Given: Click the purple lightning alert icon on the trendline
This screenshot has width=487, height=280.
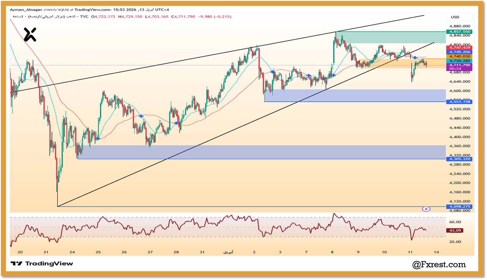Looking at the screenshot, I should [426, 209].
